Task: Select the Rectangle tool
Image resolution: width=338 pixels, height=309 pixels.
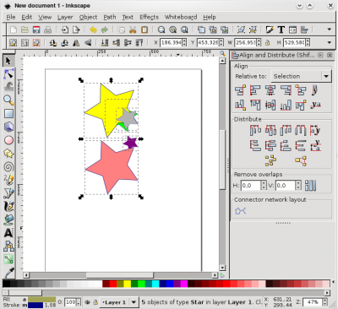Action: click(x=8, y=113)
